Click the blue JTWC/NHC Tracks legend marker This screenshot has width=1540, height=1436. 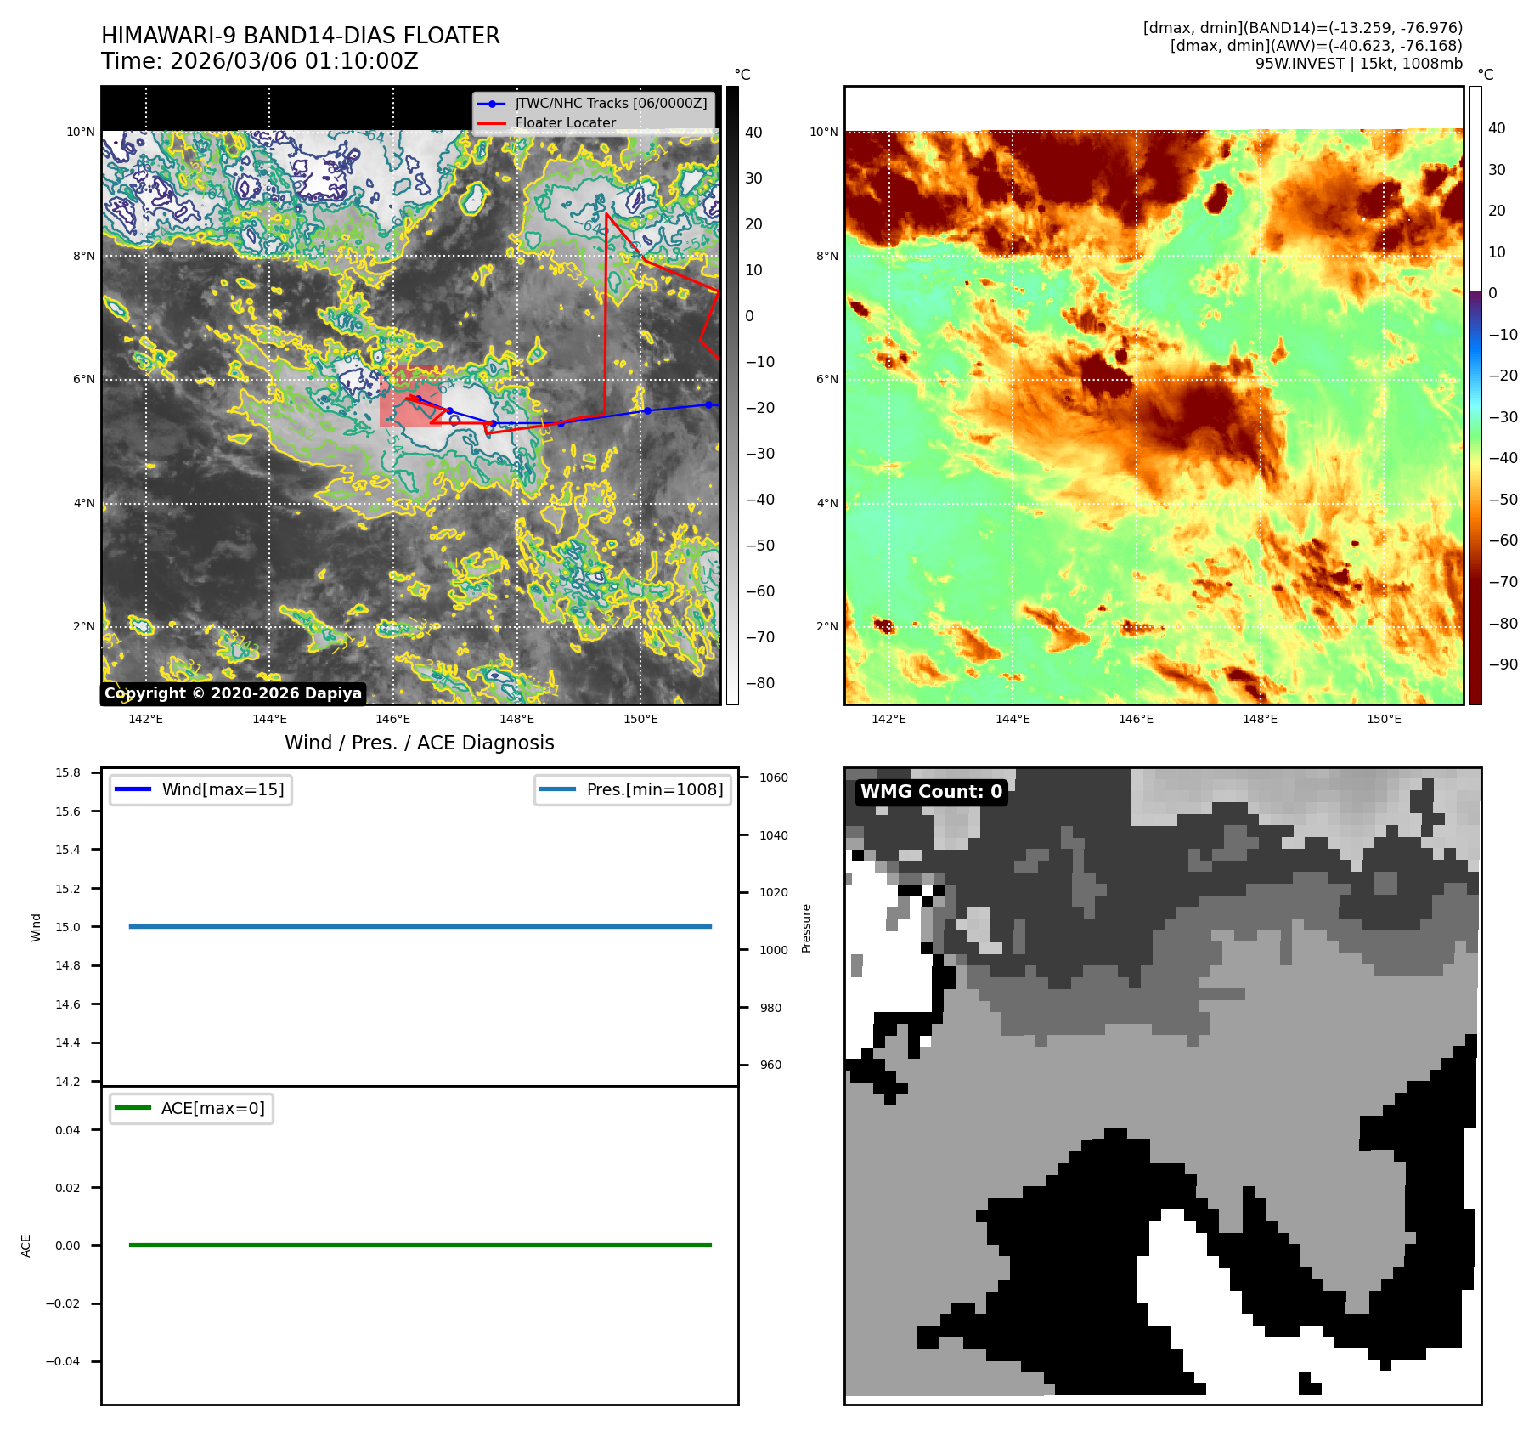click(492, 104)
